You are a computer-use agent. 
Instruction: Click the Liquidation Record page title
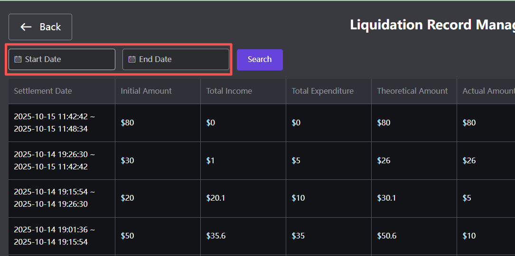[432, 25]
